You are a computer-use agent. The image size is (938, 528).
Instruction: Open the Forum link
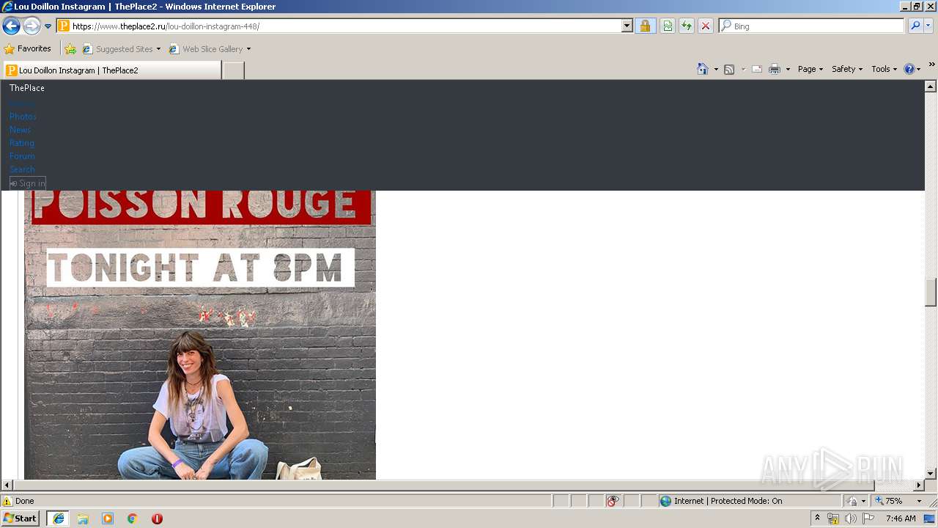click(x=22, y=156)
